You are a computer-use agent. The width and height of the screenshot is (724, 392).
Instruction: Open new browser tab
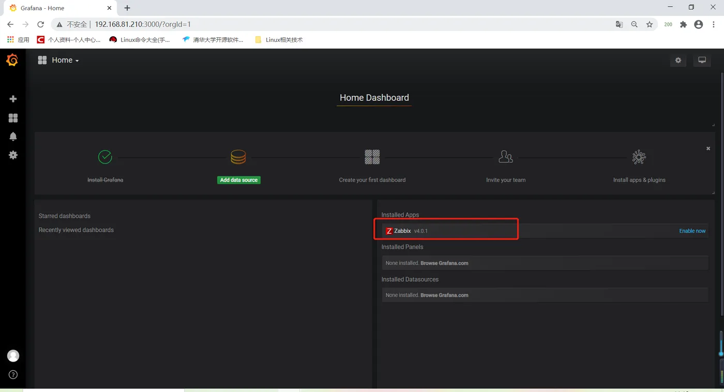pyautogui.click(x=127, y=8)
